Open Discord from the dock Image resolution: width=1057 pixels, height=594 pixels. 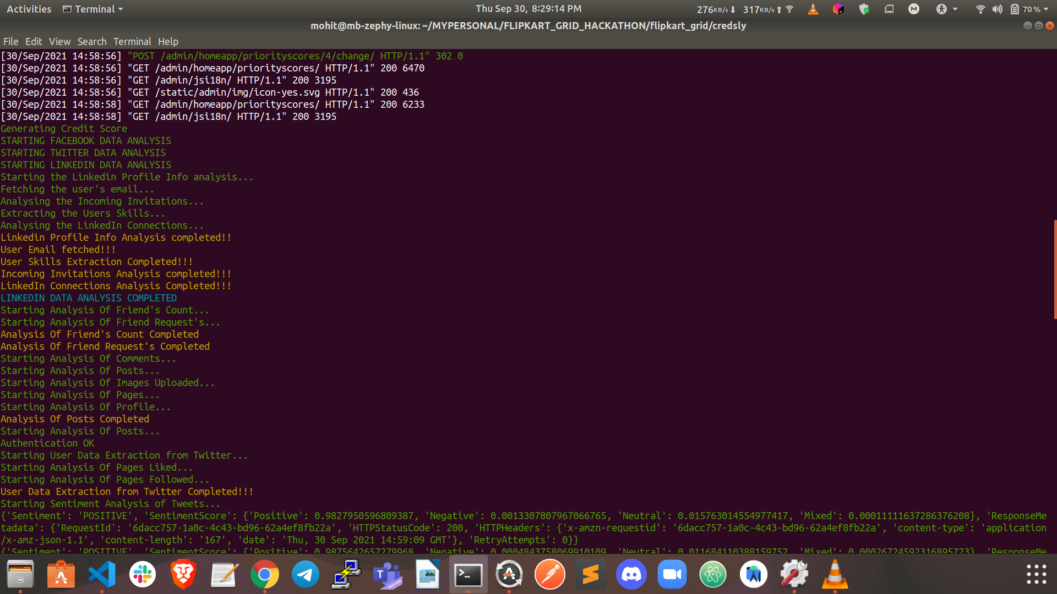coord(631,574)
